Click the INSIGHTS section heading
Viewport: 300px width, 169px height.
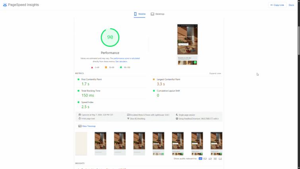point(80,163)
